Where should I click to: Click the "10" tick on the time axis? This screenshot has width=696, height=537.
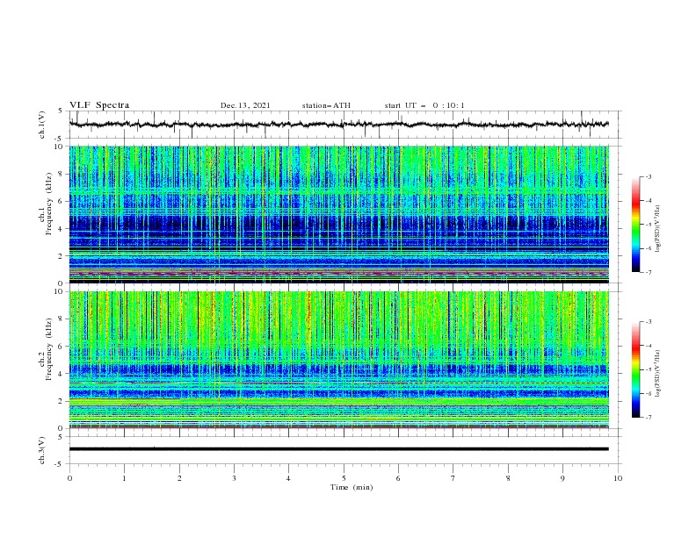click(618, 478)
